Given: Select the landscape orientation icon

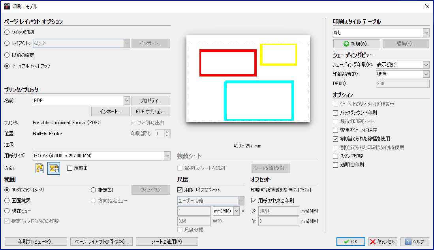Looking at the screenshot, I should pyautogui.click(x=54, y=168).
